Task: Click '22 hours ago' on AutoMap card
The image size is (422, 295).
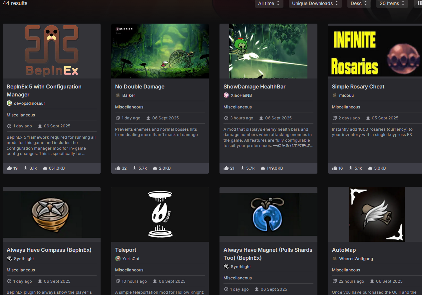Action: pyautogui.click(x=351, y=281)
